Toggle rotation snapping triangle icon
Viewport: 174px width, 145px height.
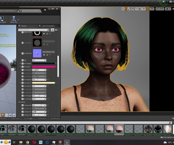[148, 9]
